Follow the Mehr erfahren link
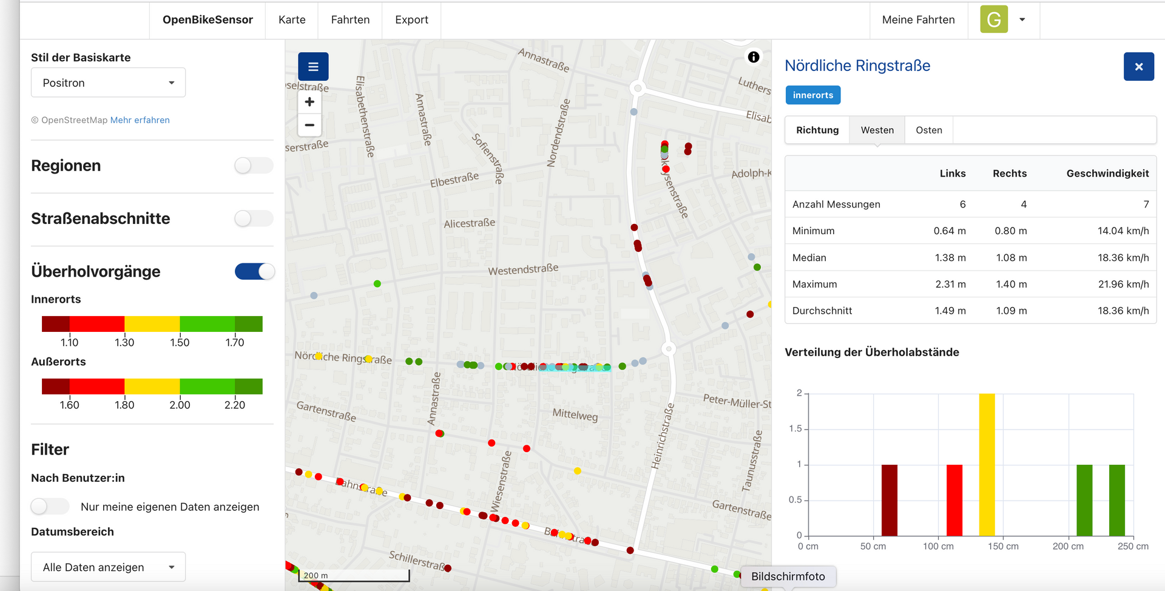Screen dimensions: 1165x591 click(x=140, y=120)
